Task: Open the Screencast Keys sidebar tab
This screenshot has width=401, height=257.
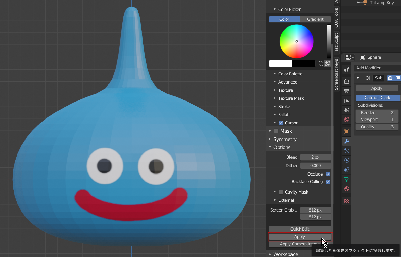Action: pos(336,74)
